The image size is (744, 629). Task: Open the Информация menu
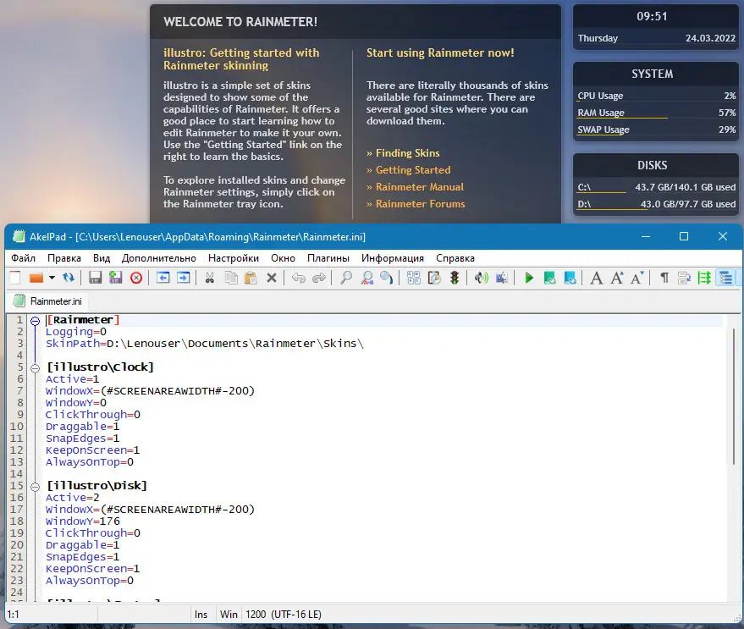click(393, 257)
